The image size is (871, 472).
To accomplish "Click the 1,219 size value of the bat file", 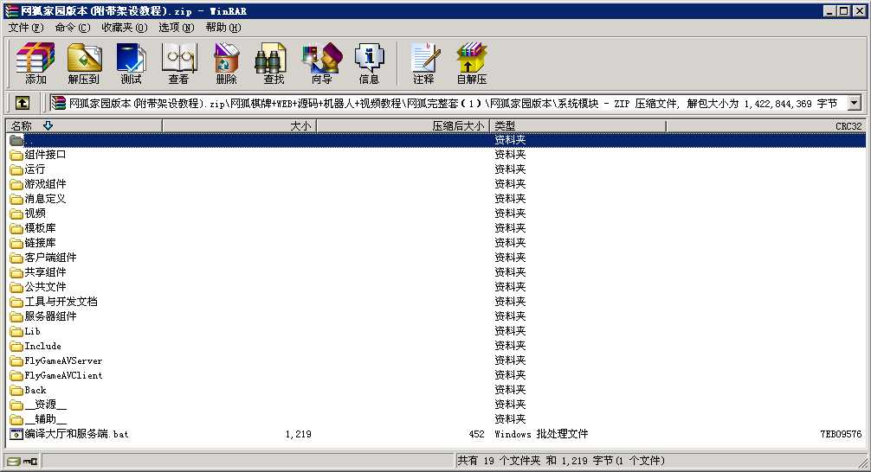I will point(299,434).
